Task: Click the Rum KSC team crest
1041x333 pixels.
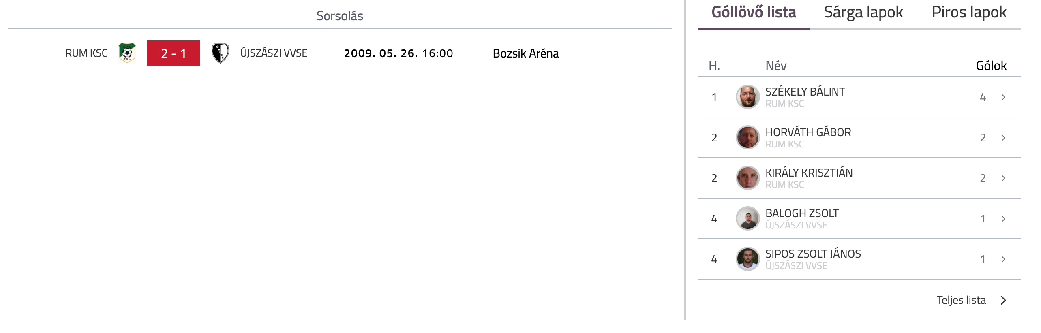Action: (x=127, y=53)
